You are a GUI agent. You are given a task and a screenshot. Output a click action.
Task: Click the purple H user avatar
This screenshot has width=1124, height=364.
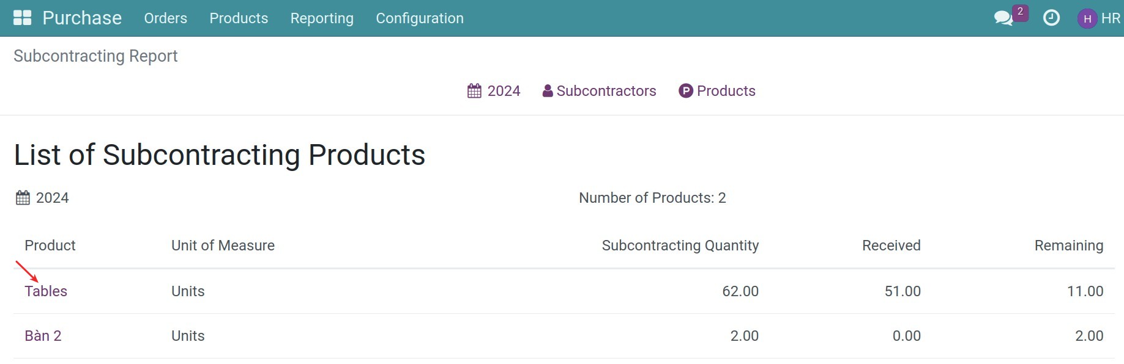coord(1087,19)
